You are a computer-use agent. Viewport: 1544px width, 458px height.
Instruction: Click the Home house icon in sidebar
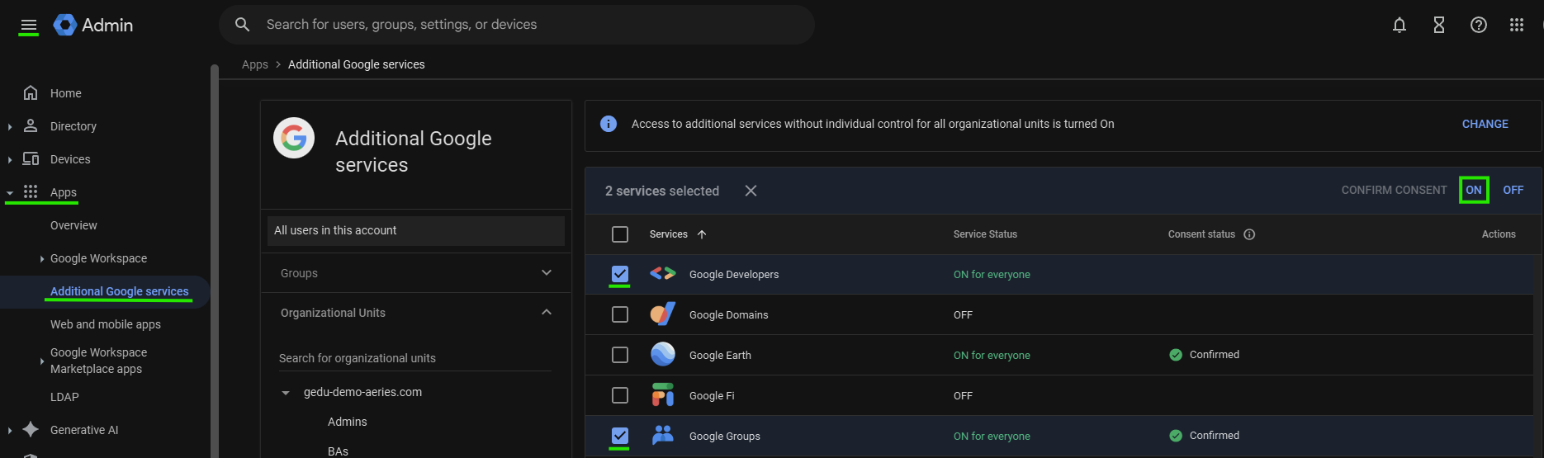tap(31, 92)
